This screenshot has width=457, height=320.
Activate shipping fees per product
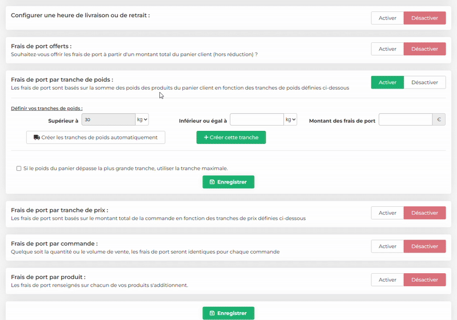click(387, 280)
